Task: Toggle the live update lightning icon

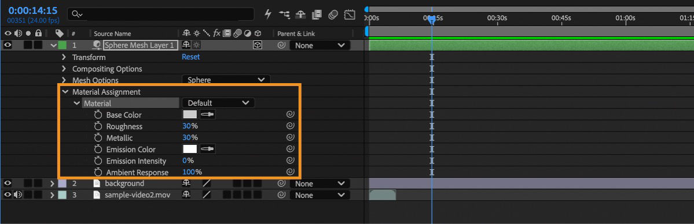Action: click(268, 14)
